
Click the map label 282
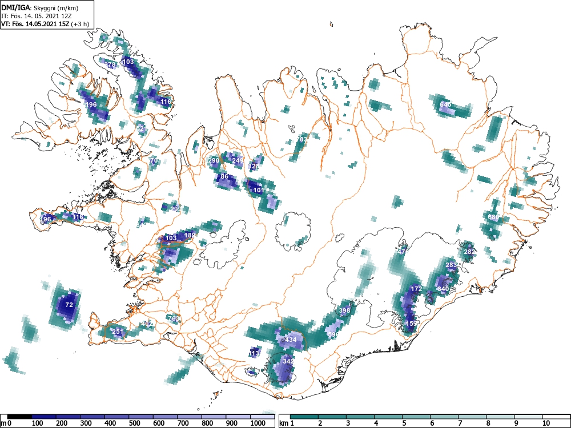tap(469, 252)
